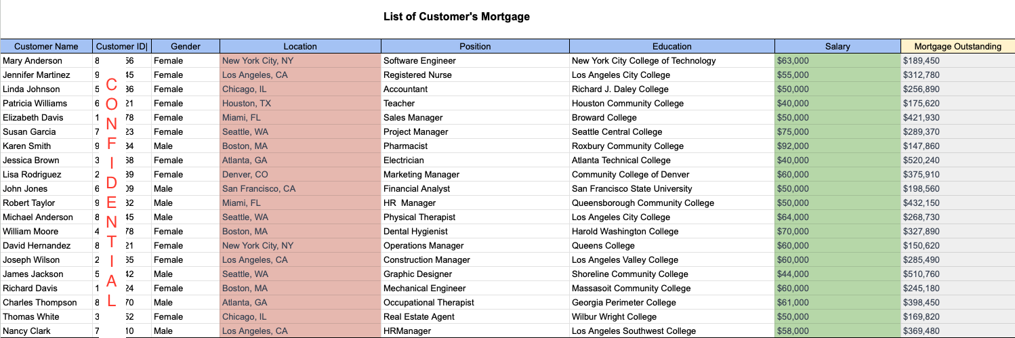Click the title List of Customer's Mortgage
The height and width of the screenshot is (338, 1015).
click(457, 16)
